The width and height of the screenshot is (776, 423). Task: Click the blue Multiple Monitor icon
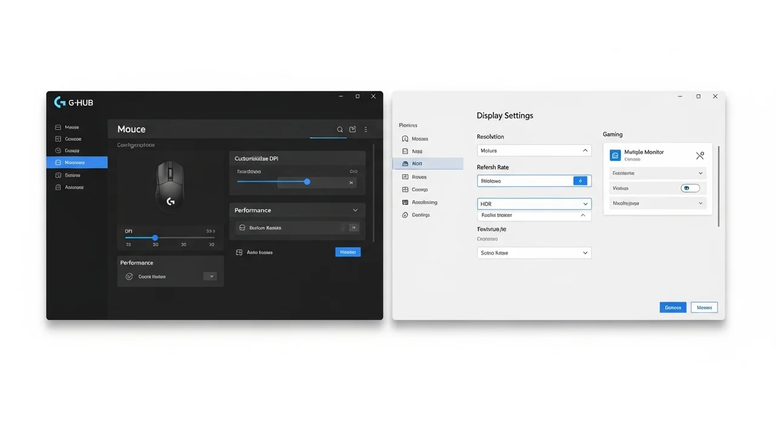pos(615,155)
